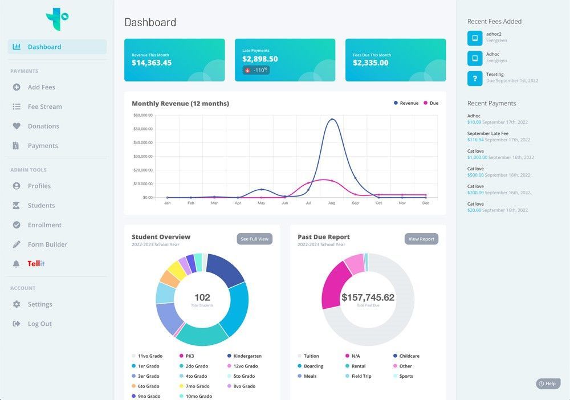Open the $10.09 Adhoc payment
The height and width of the screenshot is (400, 570).
(497, 119)
